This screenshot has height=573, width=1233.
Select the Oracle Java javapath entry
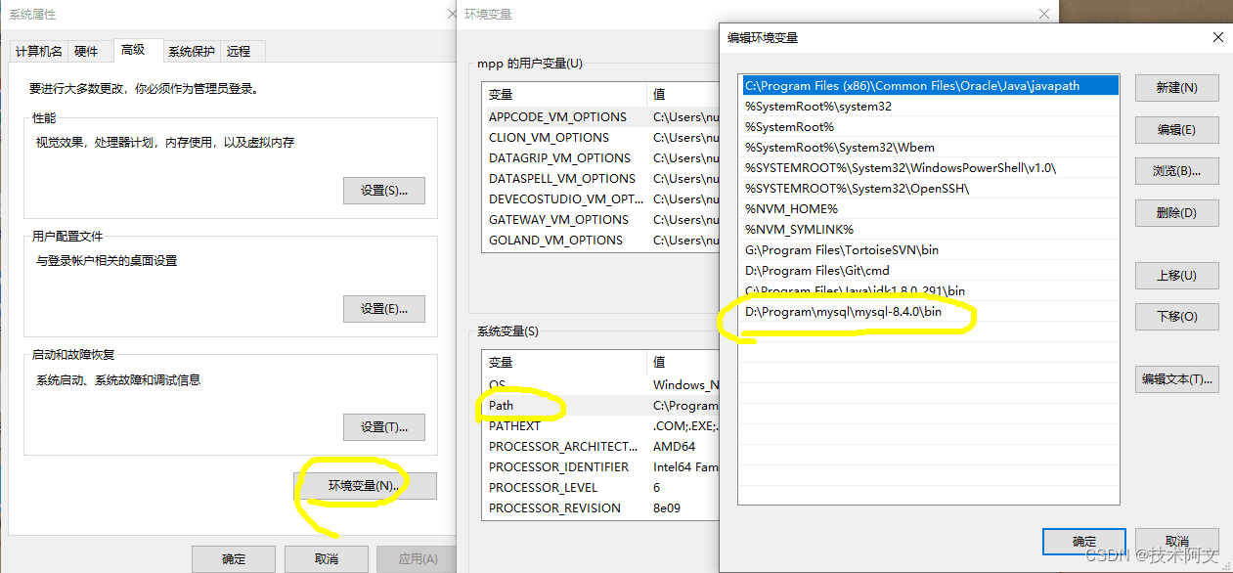point(929,86)
